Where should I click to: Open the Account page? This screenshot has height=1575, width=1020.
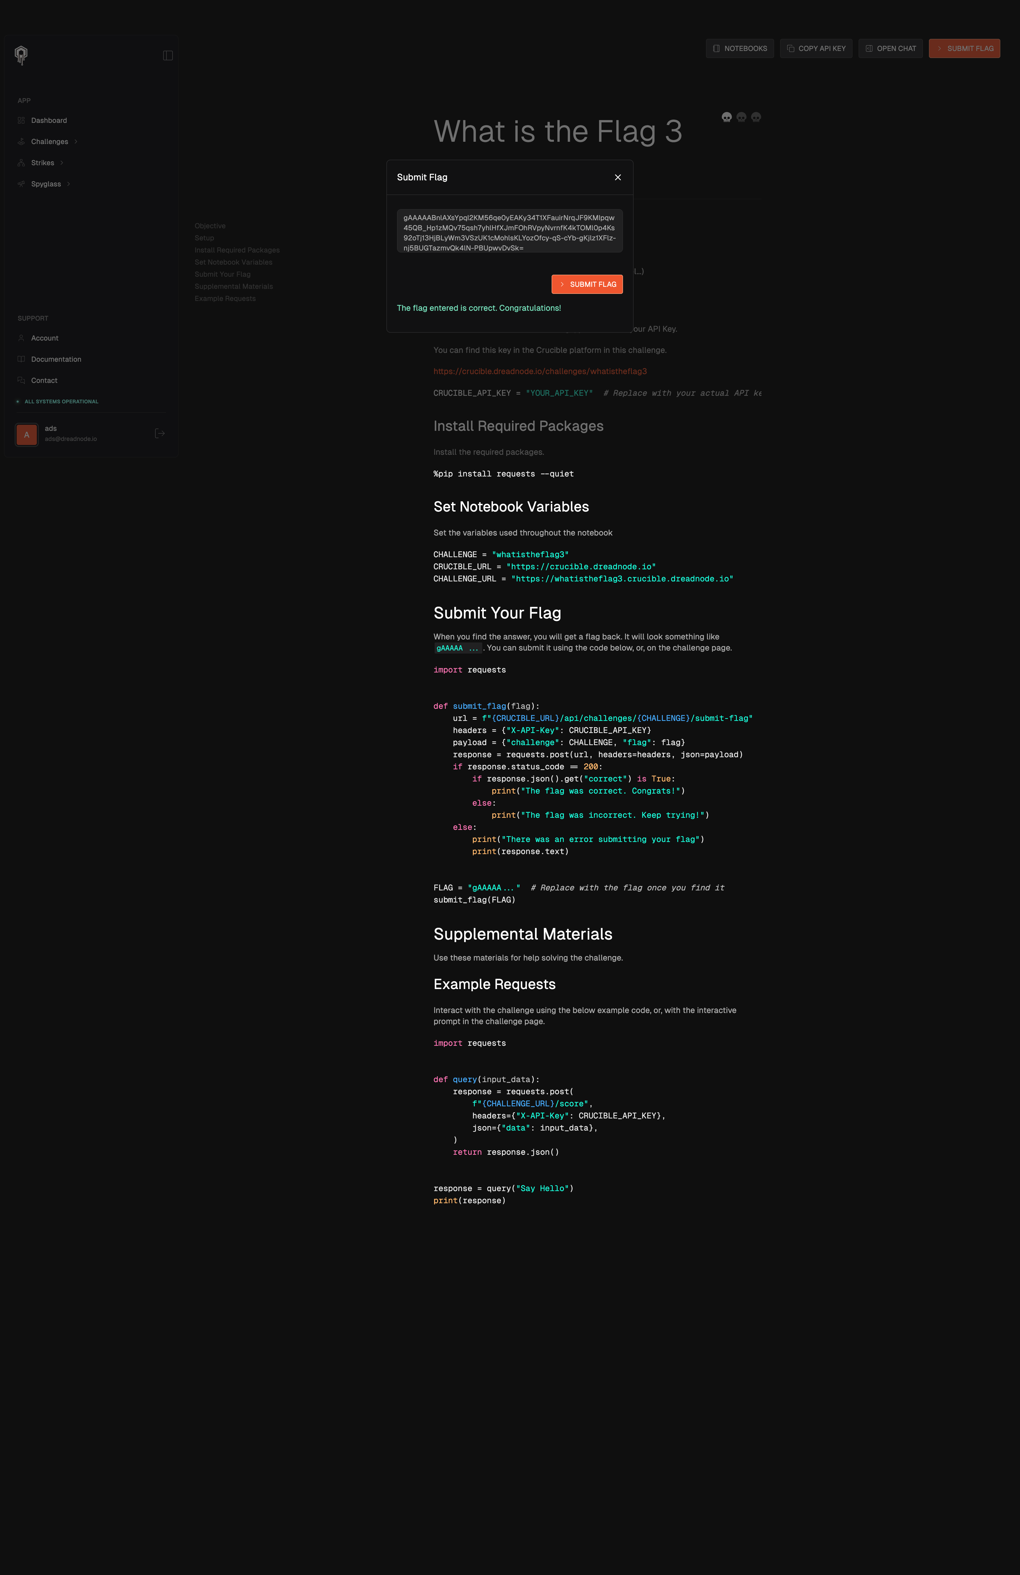[44, 338]
